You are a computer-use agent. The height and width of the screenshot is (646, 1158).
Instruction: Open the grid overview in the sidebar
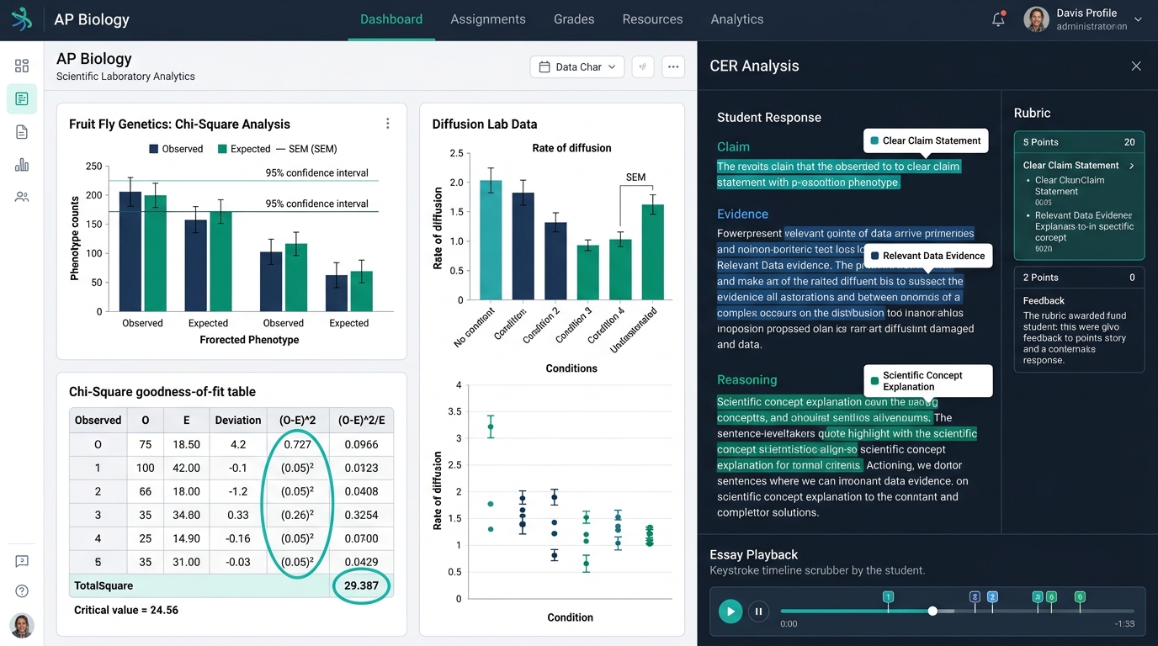tap(22, 66)
